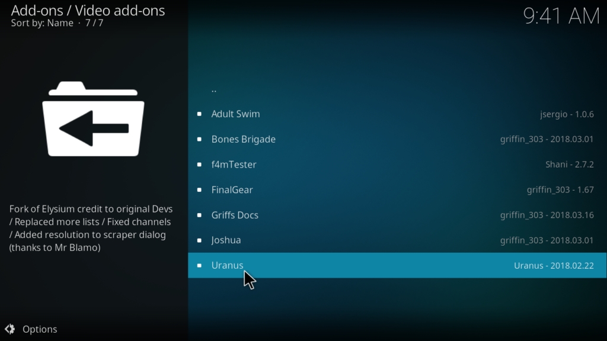Click the Options gear icon
607x341 pixels.
9,329
